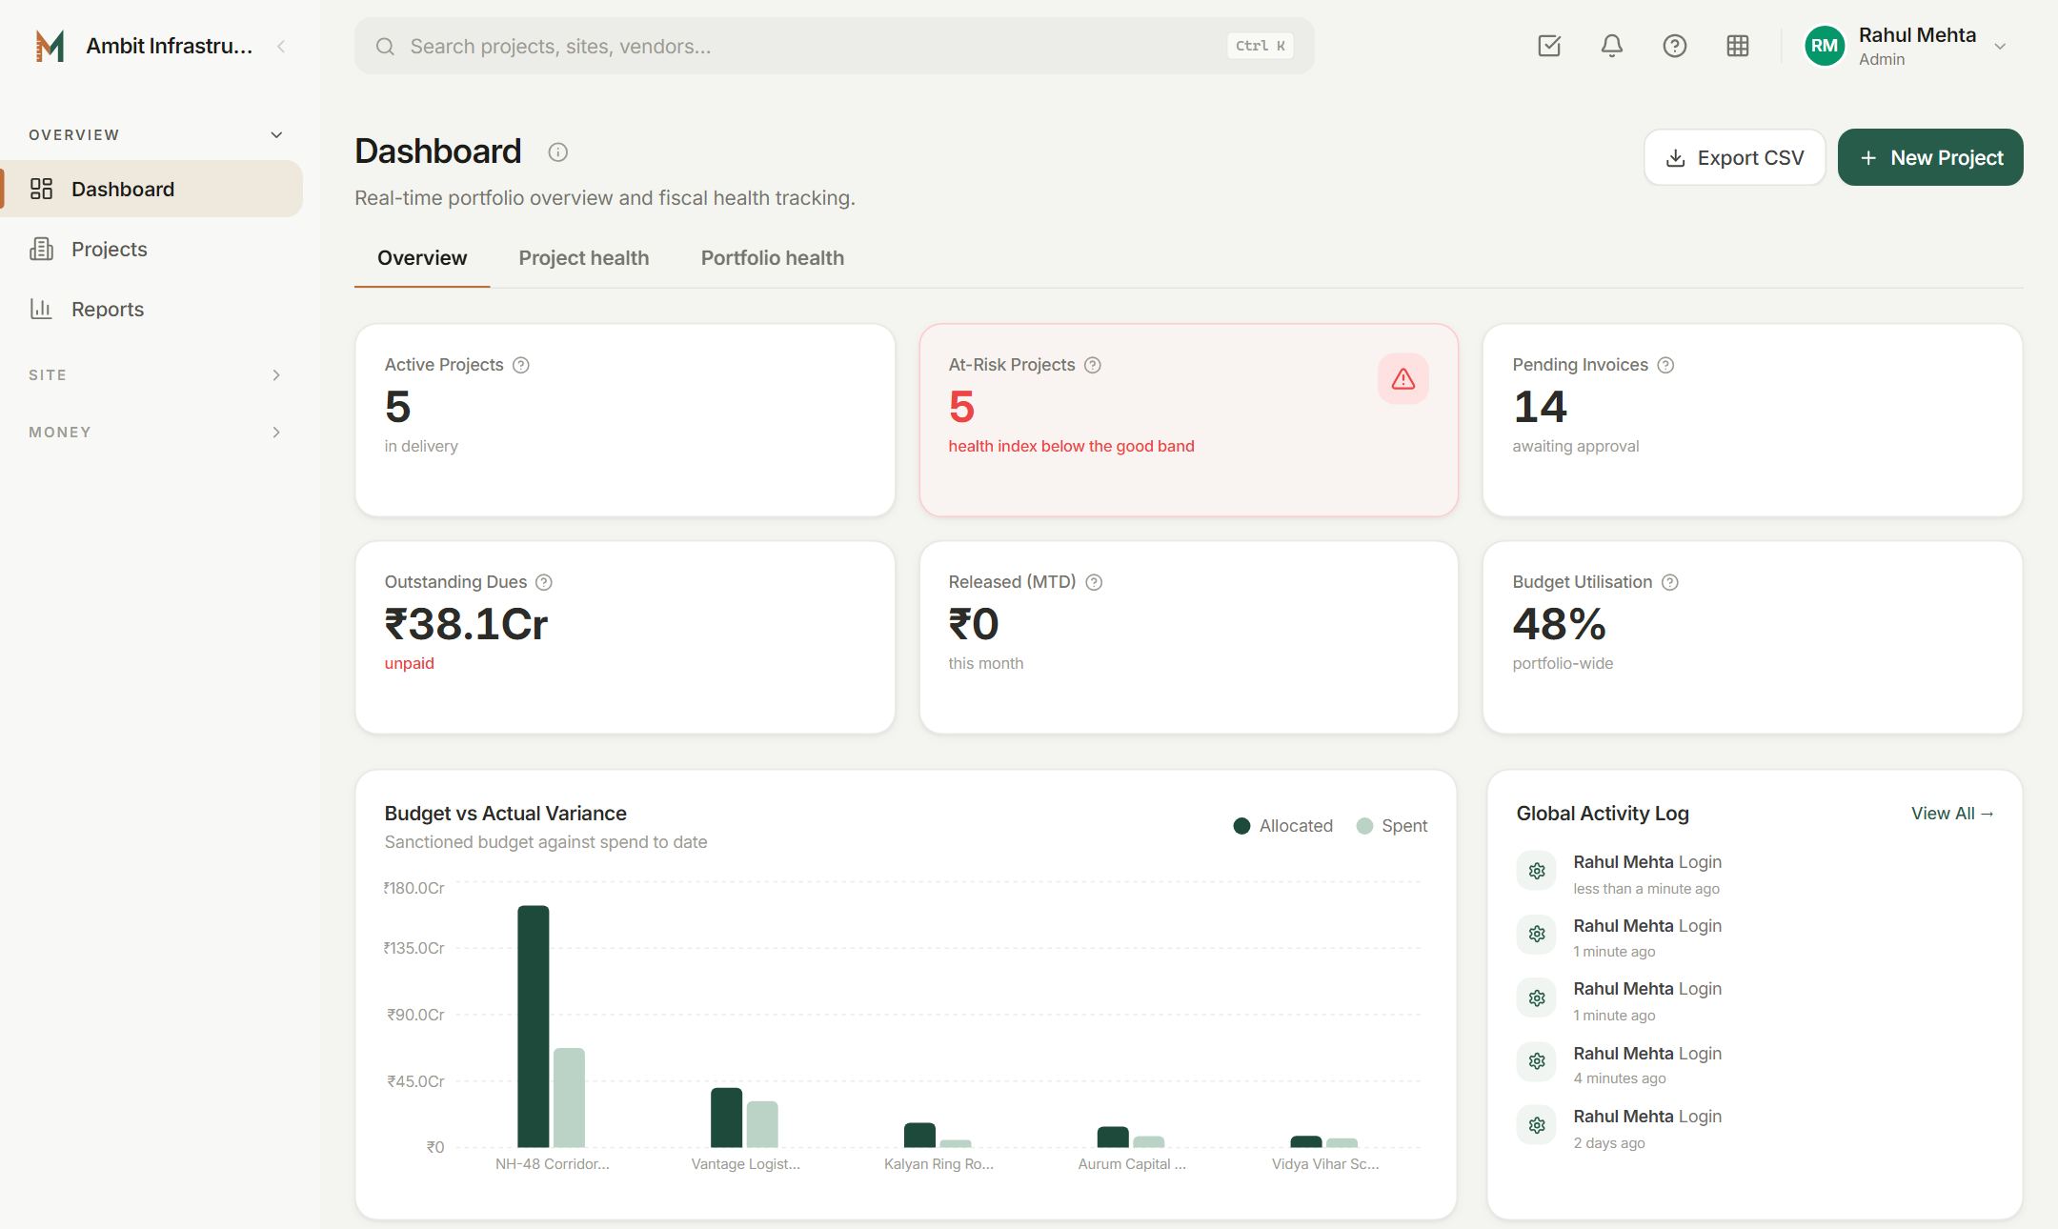
Task: Toggle the Spent legend swatch
Action: [1364, 826]
